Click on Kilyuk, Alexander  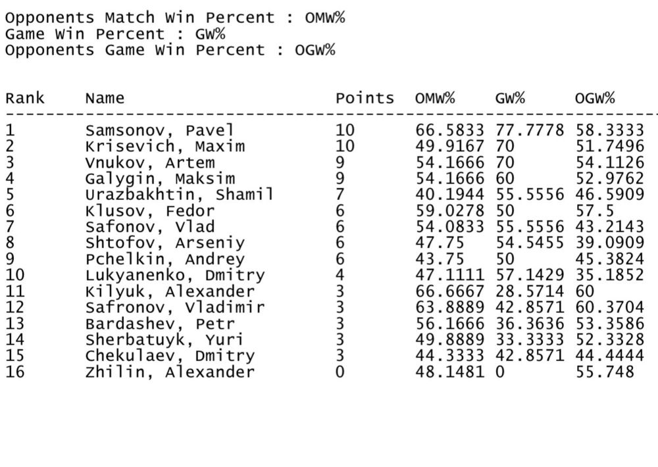coord(170,291)
